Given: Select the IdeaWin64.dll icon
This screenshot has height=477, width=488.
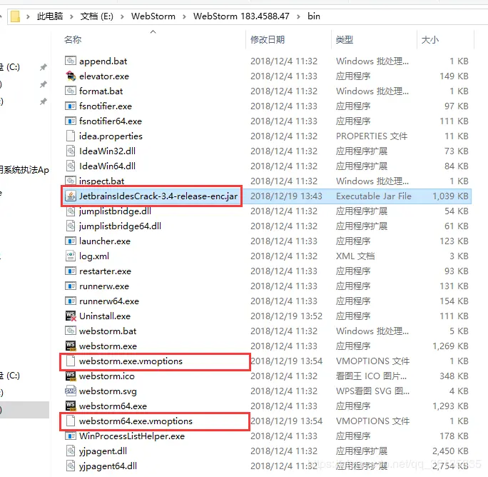Looking at the screenshot, I should point(71,166).
